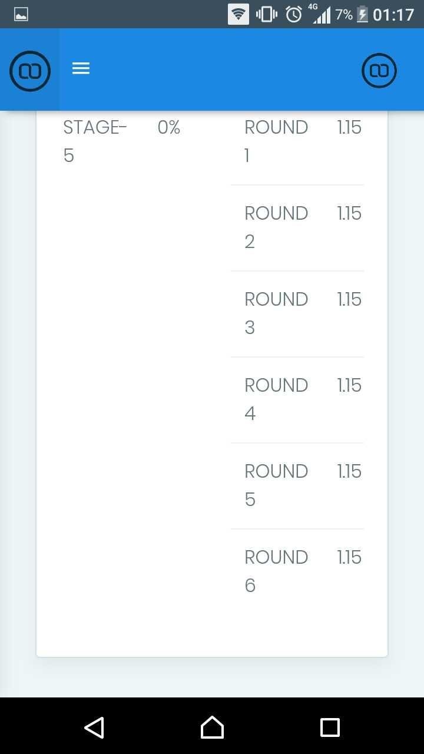The height and width of the screenshot is (754, 424).
Task: Tap the 1.15 value beside ROUND 6
Action: (x=349, y=557)
